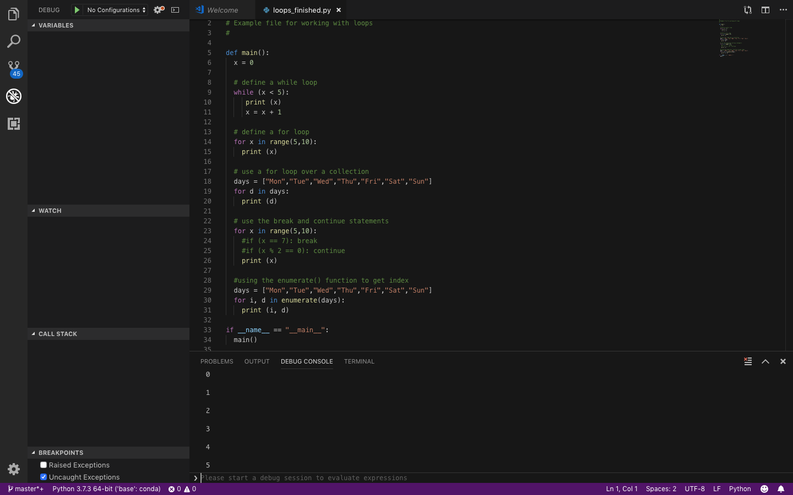Open the Search view in the activity bar
Screen dimensions: 793x495
[x=14, y=41]
